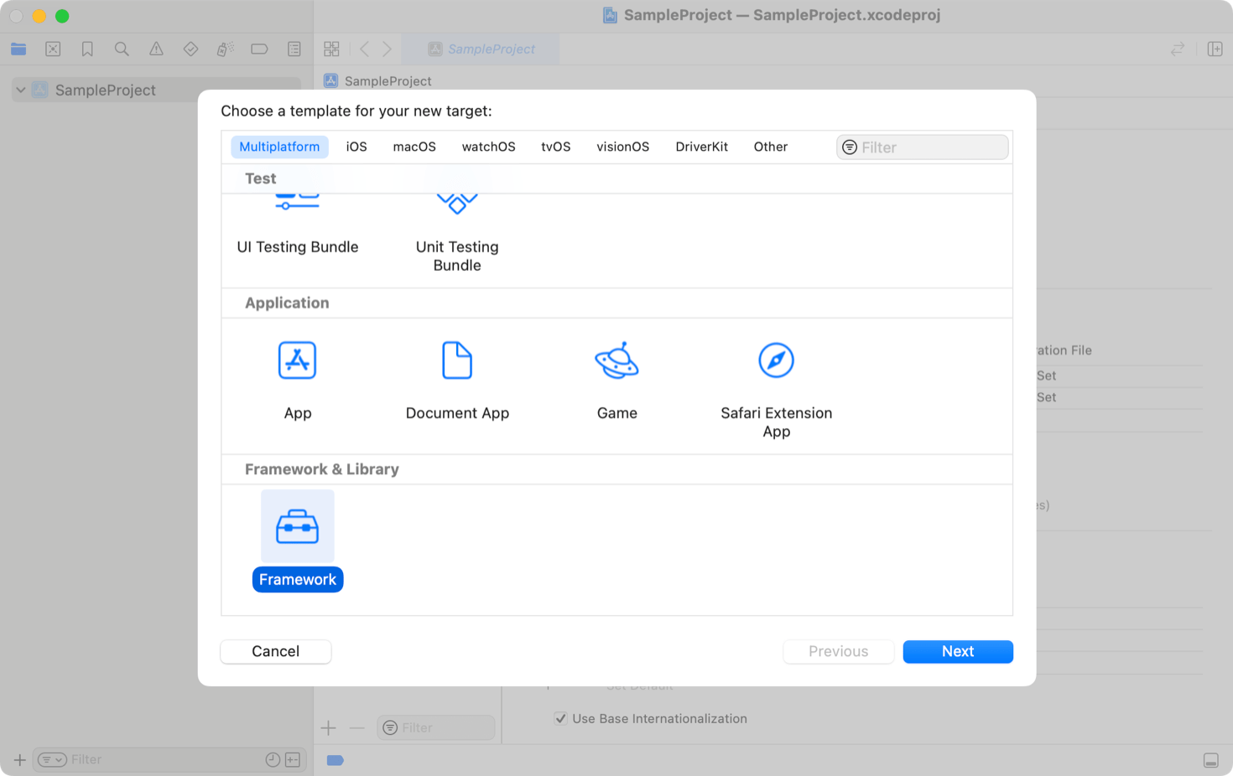
Task: Go forward in editor history
Action: click(387, 49)
